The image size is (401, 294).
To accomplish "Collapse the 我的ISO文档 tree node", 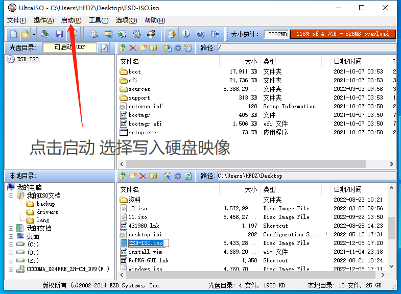I will pyautogui.click(x=11, y=196).
